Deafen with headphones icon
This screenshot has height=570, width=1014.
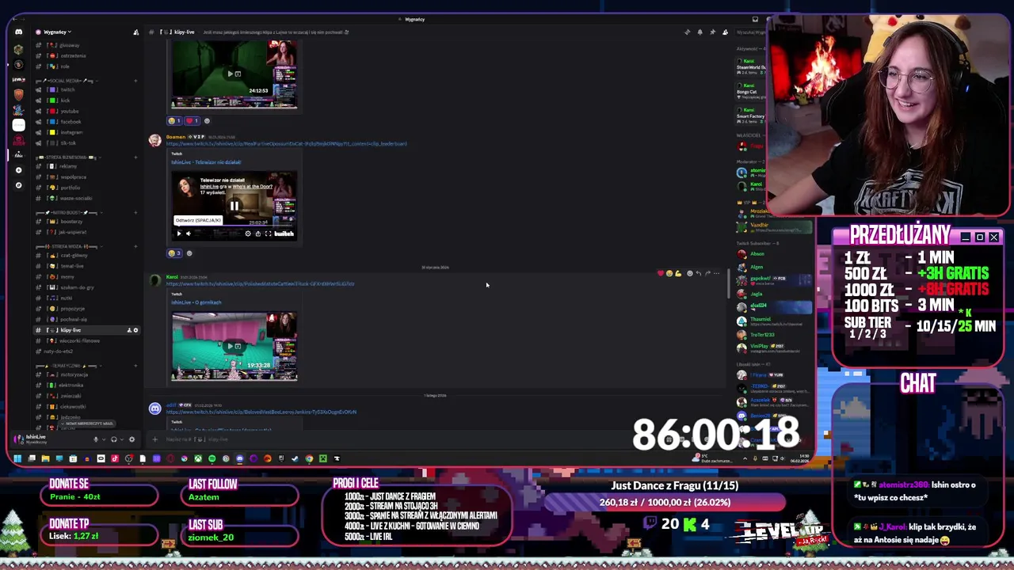[114, 439]
